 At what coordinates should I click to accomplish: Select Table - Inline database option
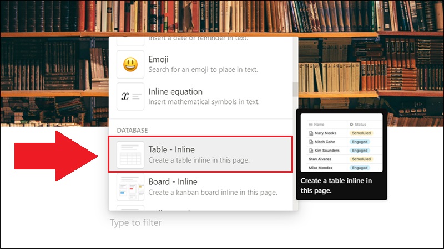201,154
